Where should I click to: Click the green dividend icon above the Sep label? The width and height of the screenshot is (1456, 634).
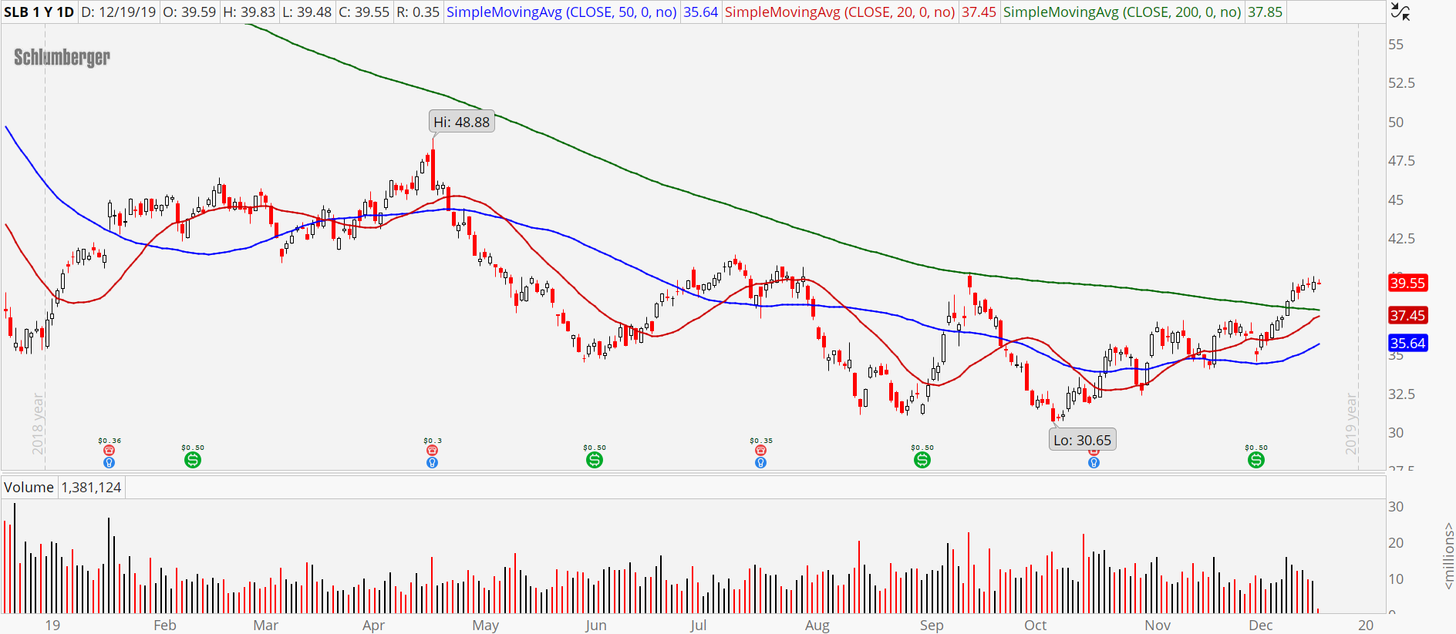click(922, 460)
